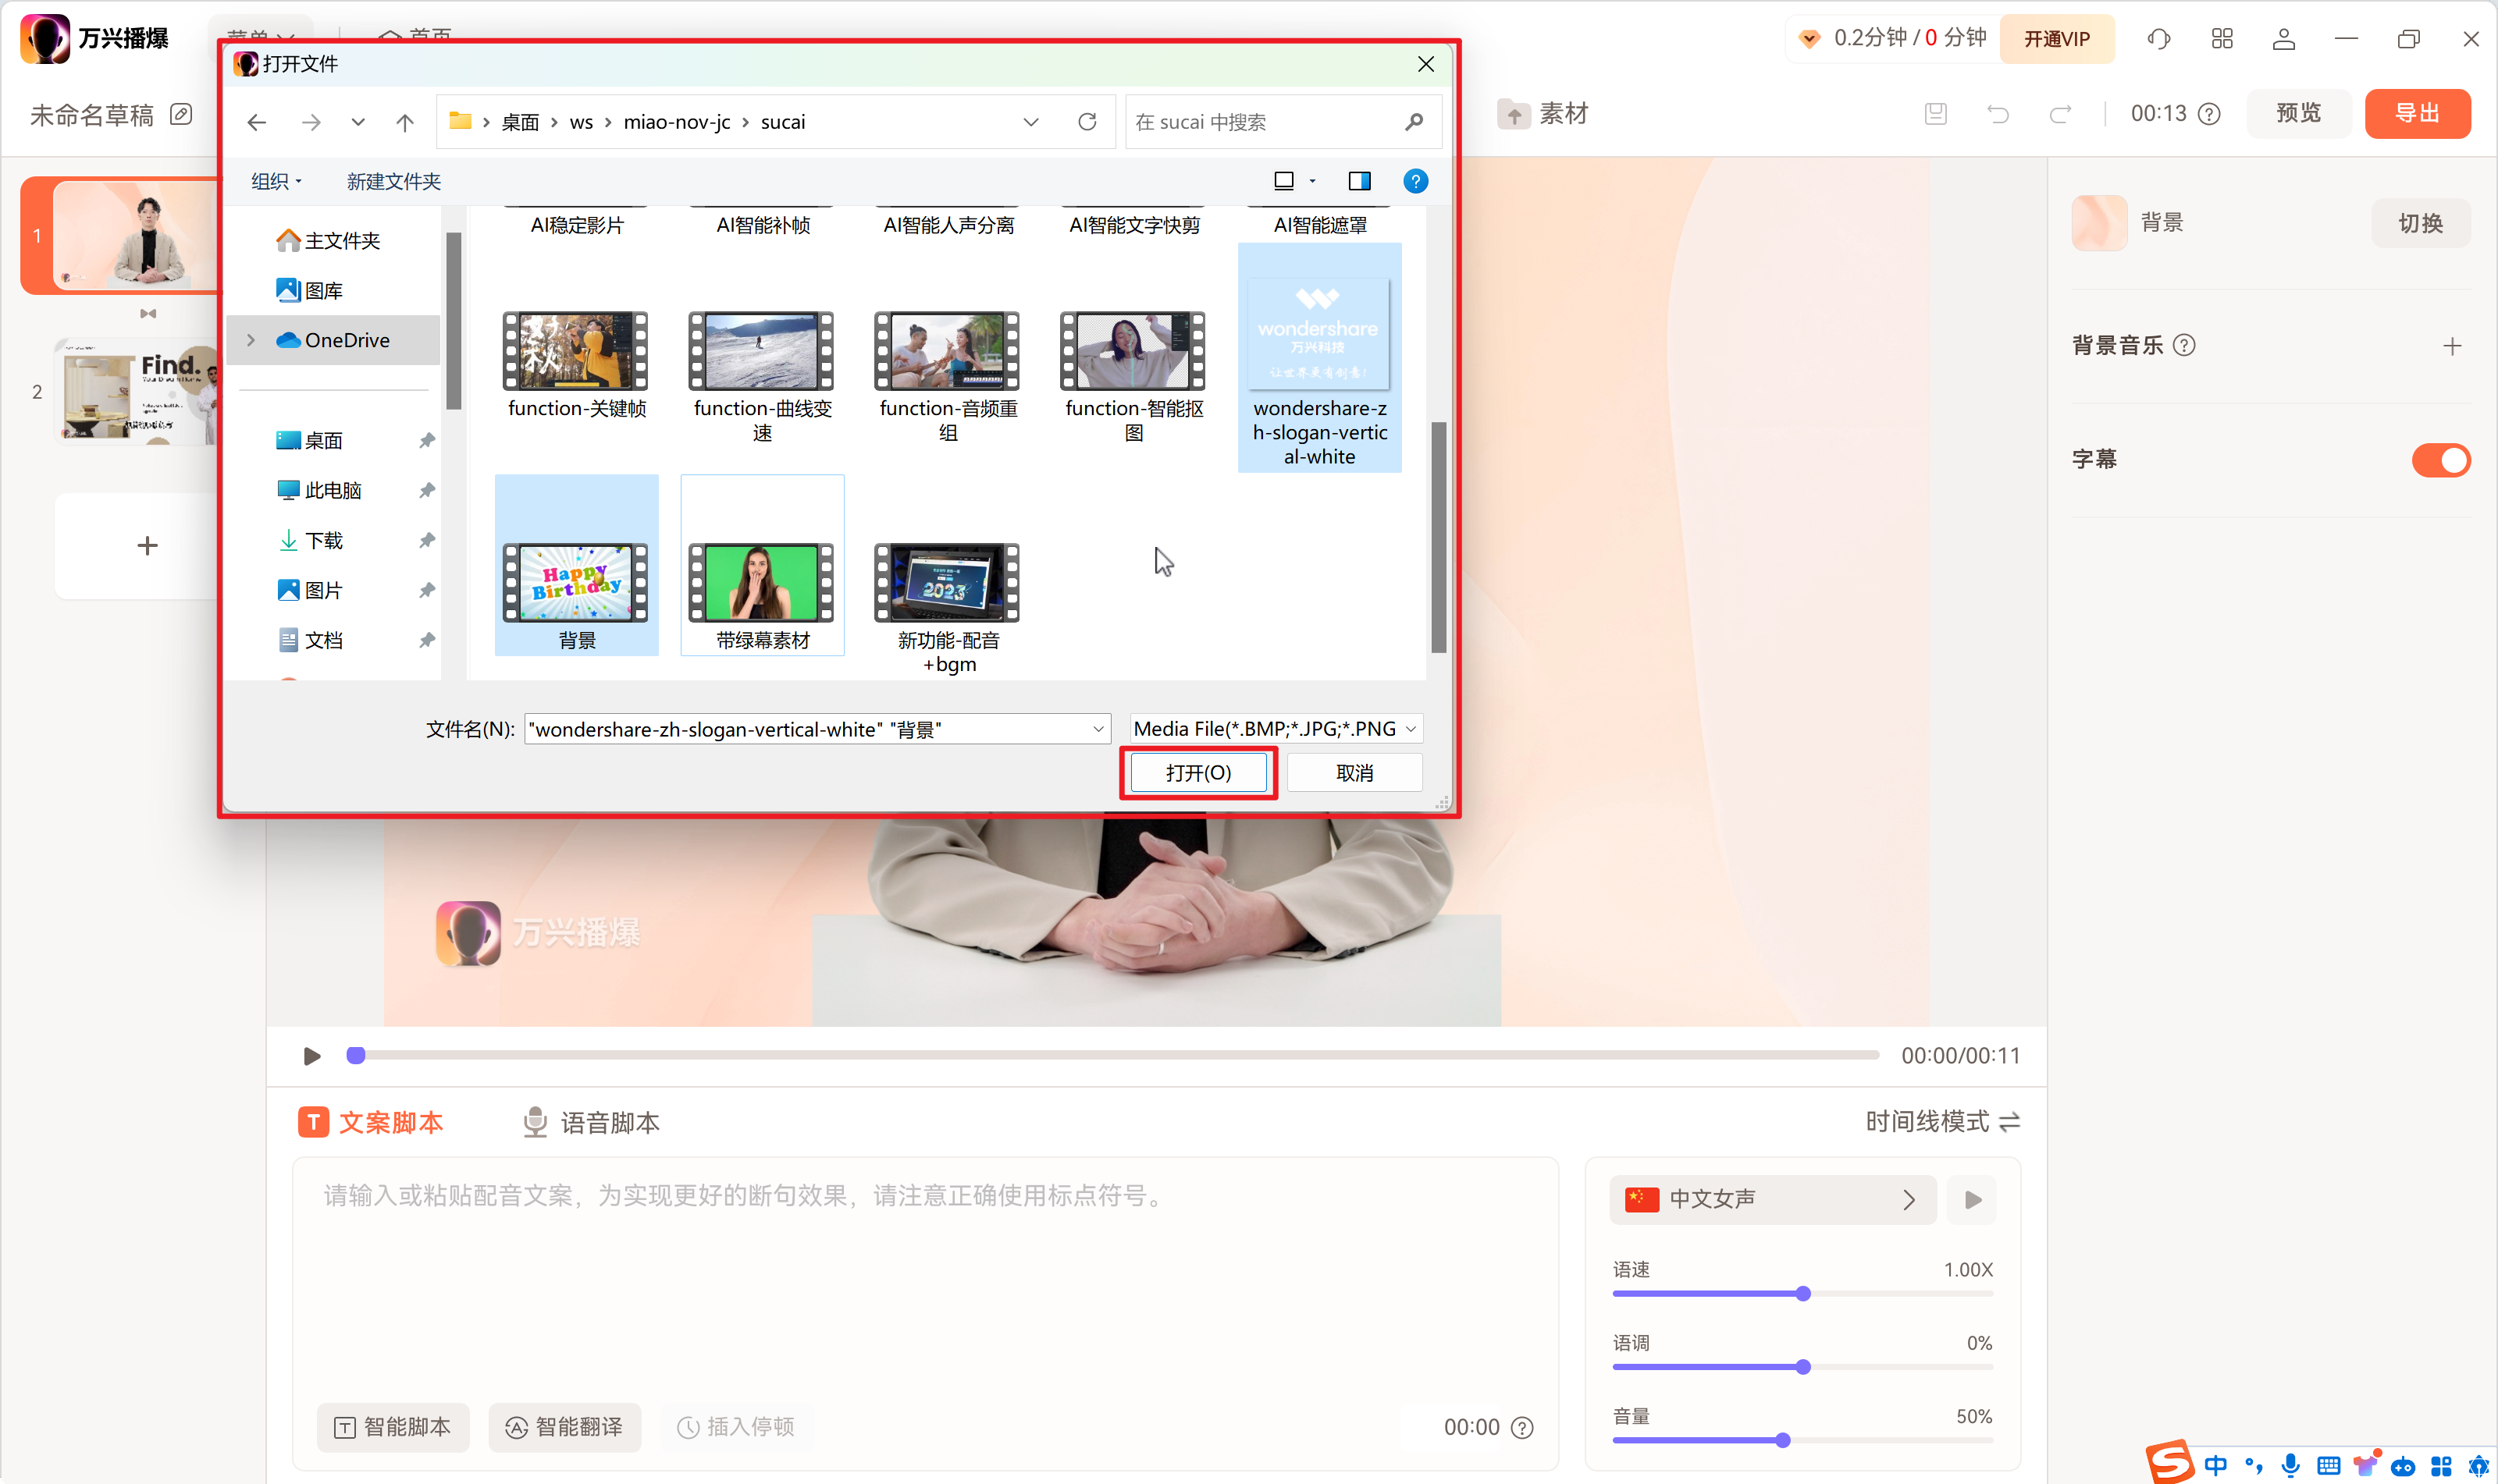Open the user account icon
Screen dimensions: 2498x1484
click(2284, 38)
